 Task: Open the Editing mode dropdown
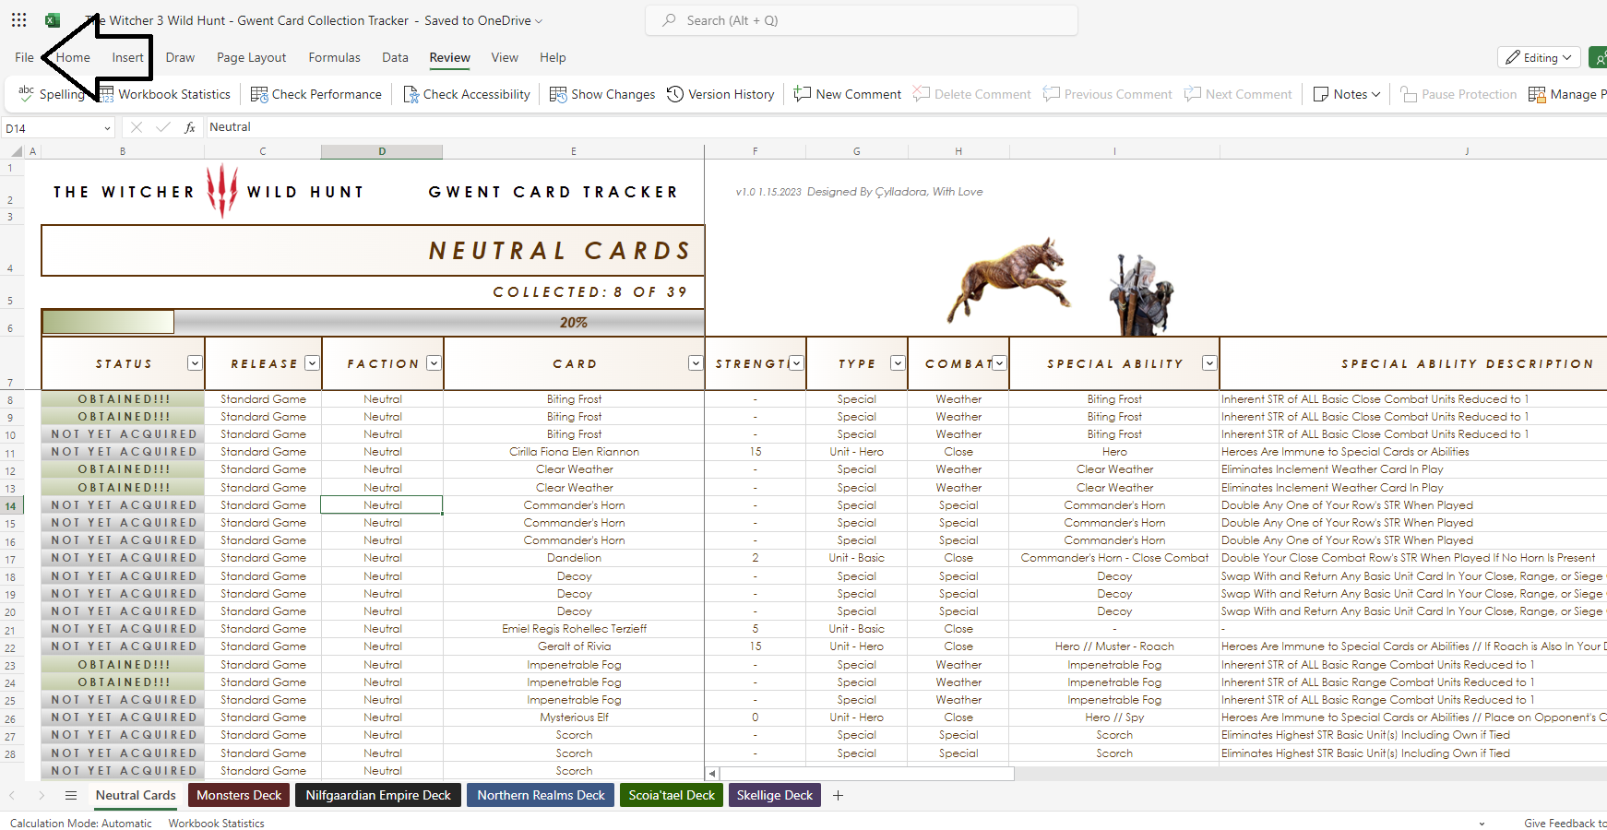point(1539,57)
